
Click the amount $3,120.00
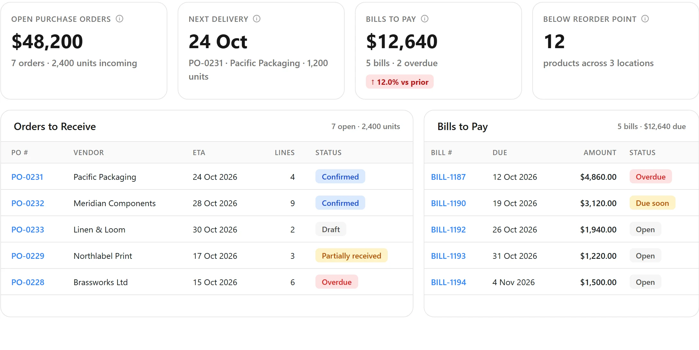tap(598, 203)
